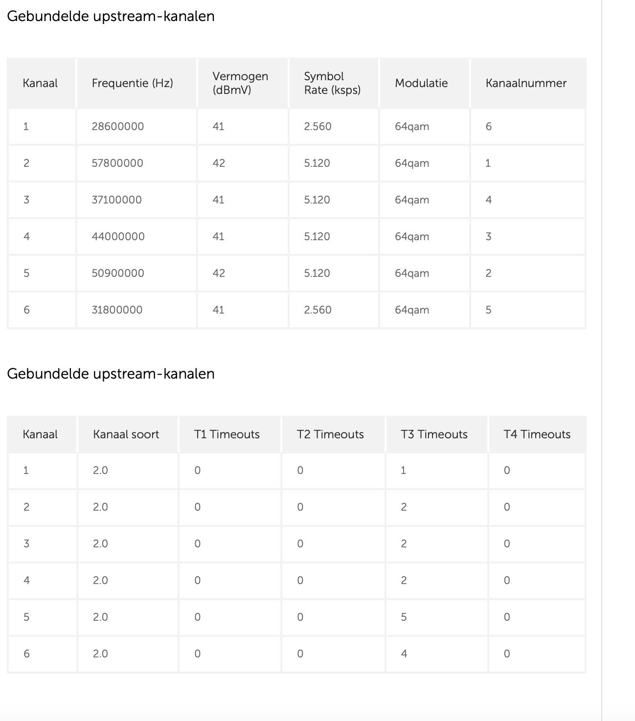Select the frequency cell showing 57800000
Screen dimensions: 635x721
click(117, 163)
